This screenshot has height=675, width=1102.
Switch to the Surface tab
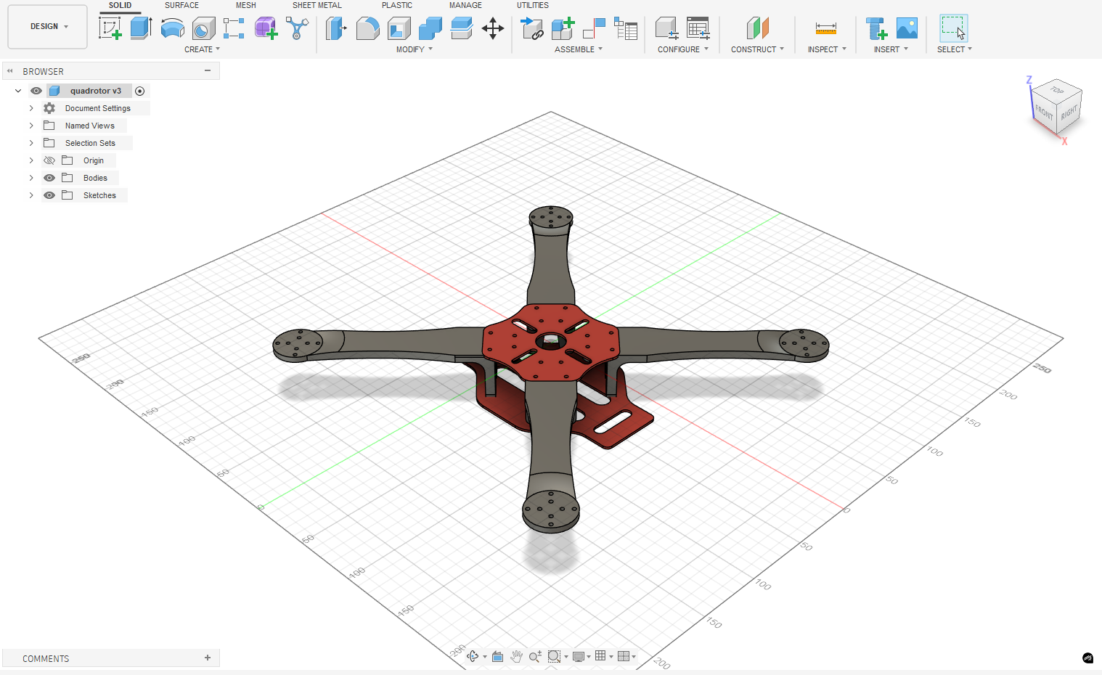pyautogui.click(x=181, y=5)
